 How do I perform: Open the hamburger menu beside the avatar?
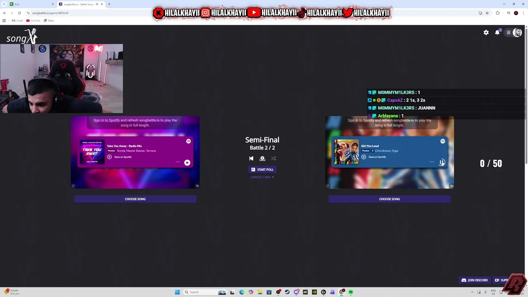point(509,33)
